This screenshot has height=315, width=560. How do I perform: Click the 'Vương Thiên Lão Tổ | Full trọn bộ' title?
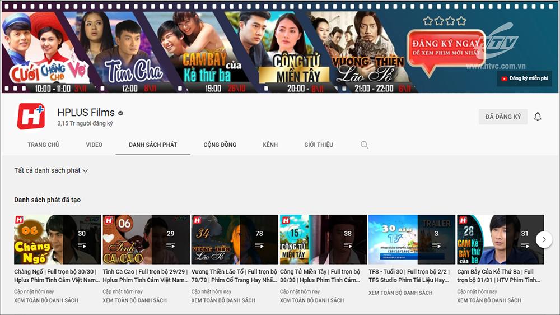pos(234,276)
